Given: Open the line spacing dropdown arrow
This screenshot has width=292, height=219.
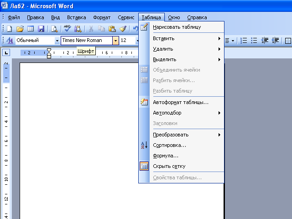Looking at the screenshot, I should (233, 41).
